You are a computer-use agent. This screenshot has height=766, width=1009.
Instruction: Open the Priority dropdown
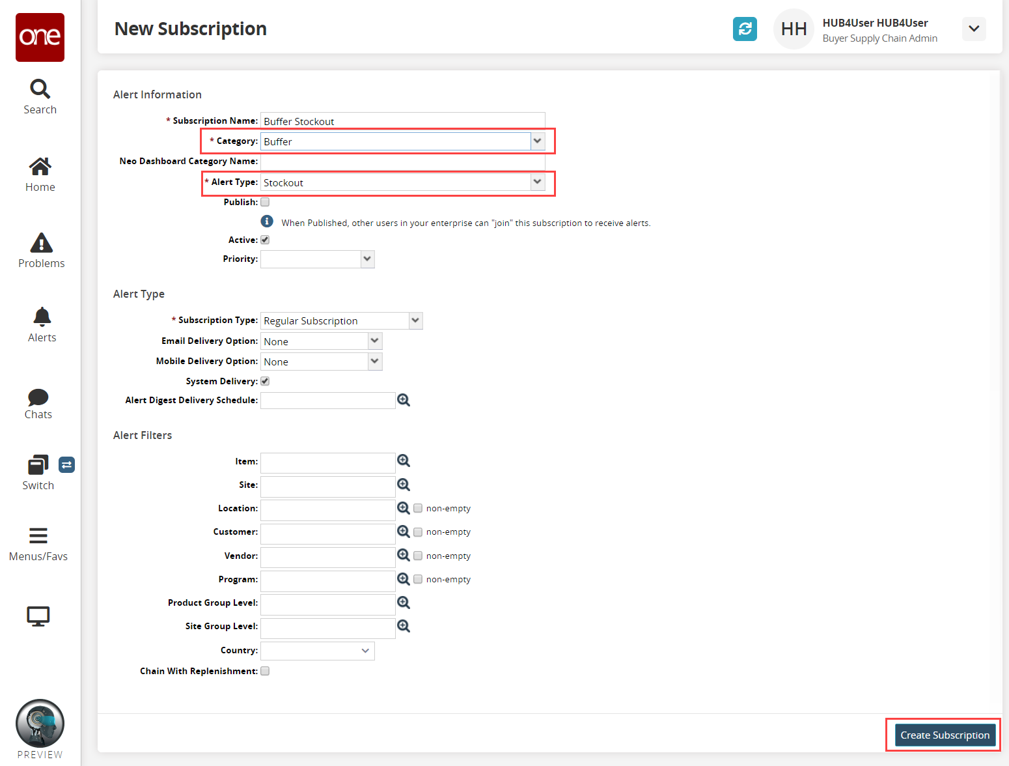click(x=367, y=259)
